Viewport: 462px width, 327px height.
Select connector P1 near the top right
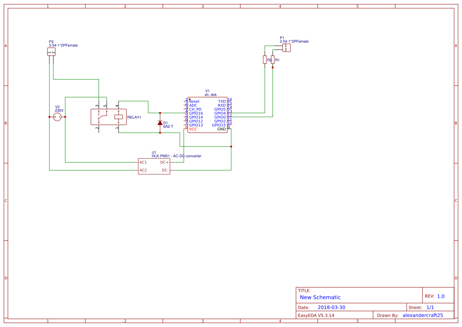pos(286,47)
